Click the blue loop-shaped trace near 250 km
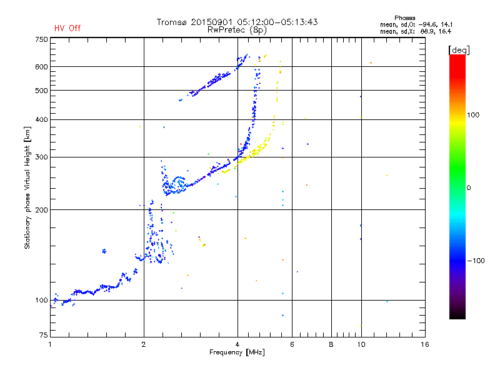Screen dimensions: 500x375 tap(176, 185)
